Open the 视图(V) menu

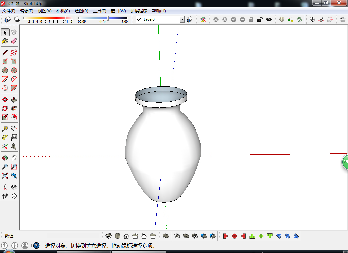tap(45, 11)
